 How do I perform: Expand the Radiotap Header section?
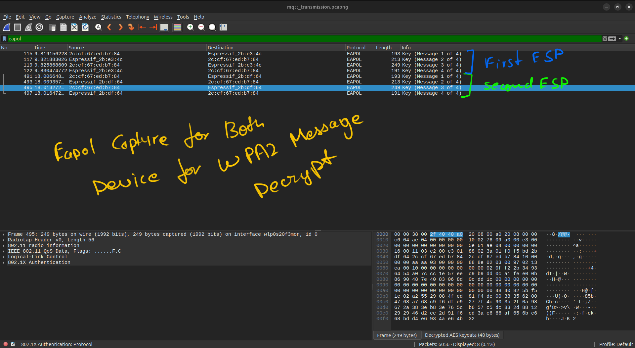[x=4, y=240]
